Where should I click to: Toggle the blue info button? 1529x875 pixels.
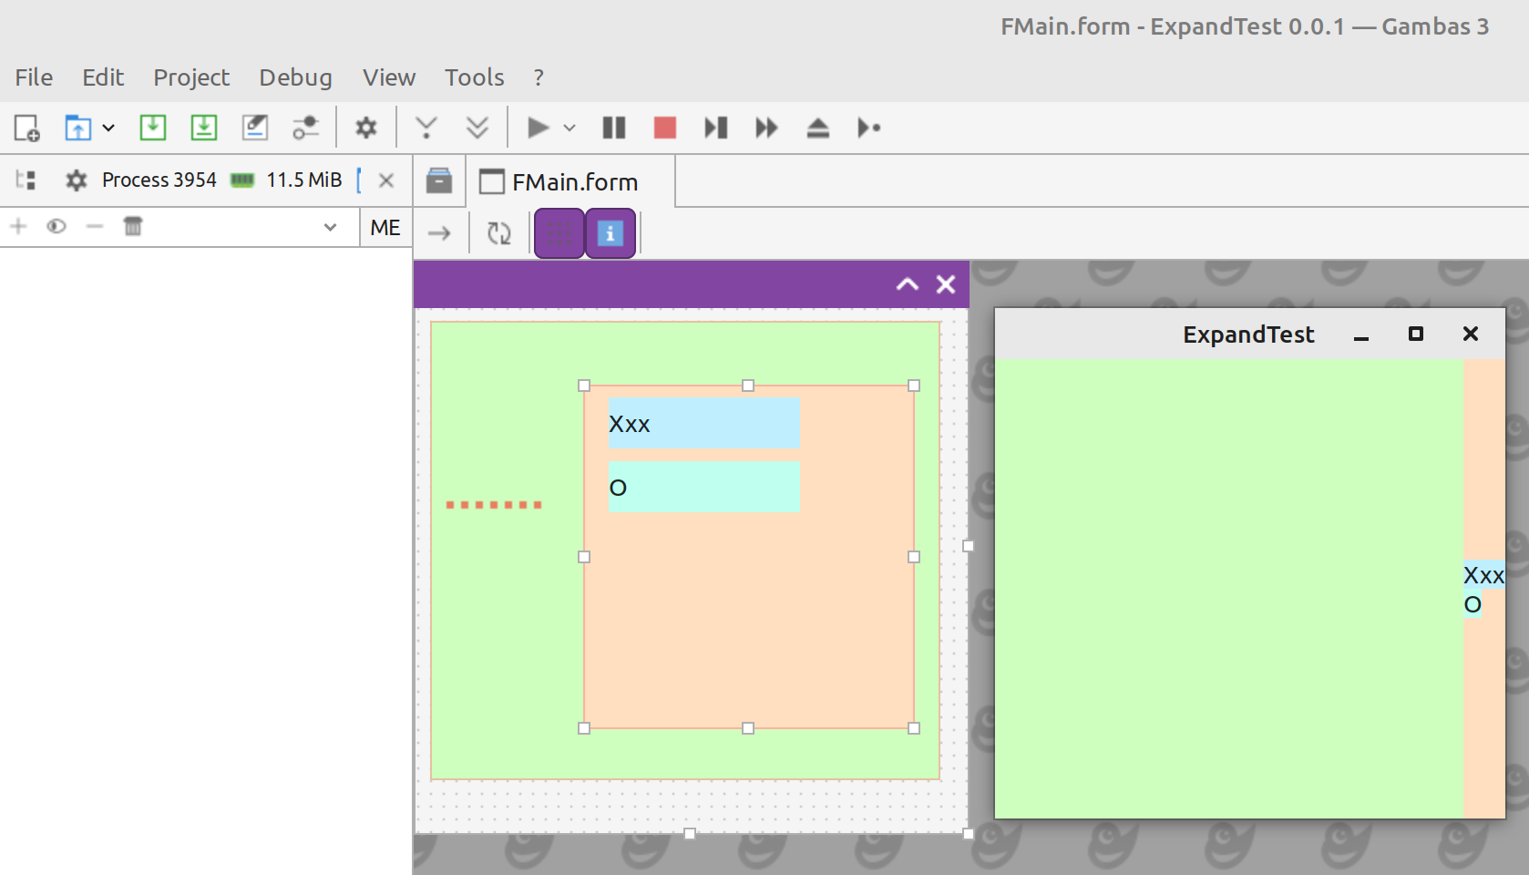coord(611,233)
